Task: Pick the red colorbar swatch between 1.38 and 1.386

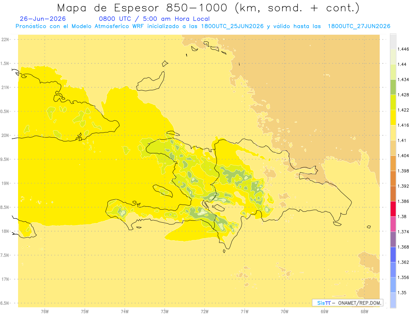Action: point(393,209)
